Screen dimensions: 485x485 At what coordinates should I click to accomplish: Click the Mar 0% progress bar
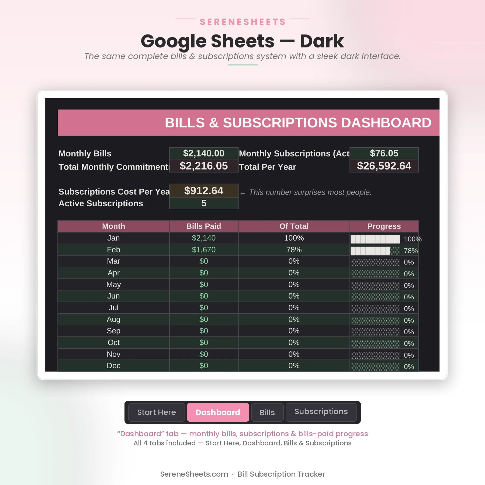(375, 262)
